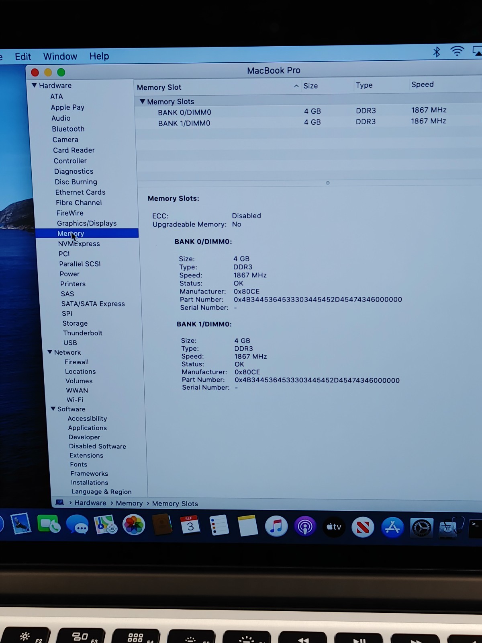The image size is (482, 643).
Task: Select Apple Pay in the sidebar
Action: point(67,107)
